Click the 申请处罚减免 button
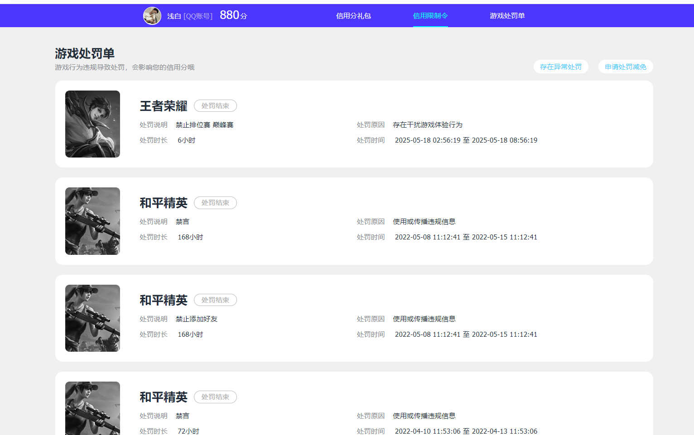Image resolution: width=694 pixels, height=435 pixels. [625, 67]
